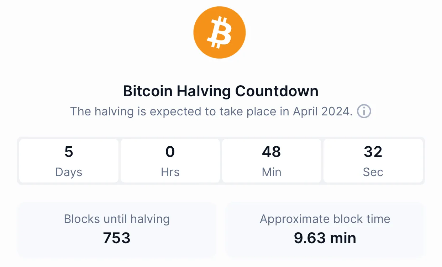Click the Bitcoin Halving Countdown heading

pyautogui.click(x=221, y=91)
